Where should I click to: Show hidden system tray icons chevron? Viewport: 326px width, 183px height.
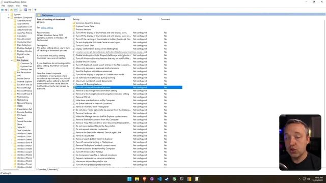[300, 179]
